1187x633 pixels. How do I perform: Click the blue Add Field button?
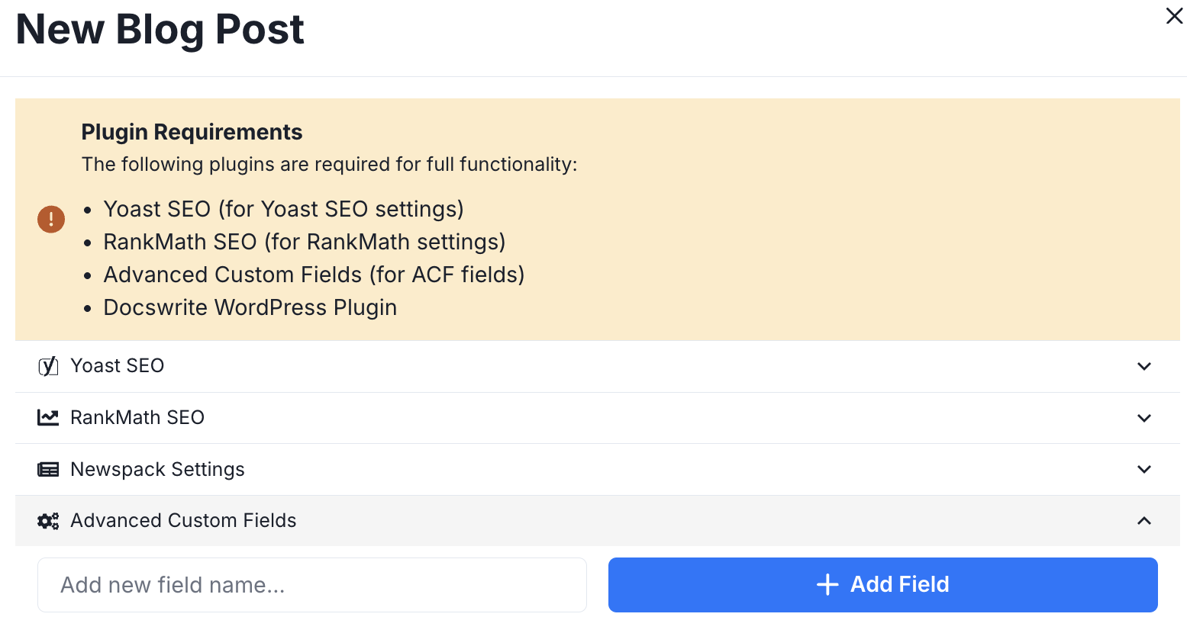point(882,585)
